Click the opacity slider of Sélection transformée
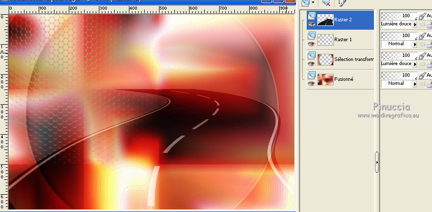 click(399, 55)
